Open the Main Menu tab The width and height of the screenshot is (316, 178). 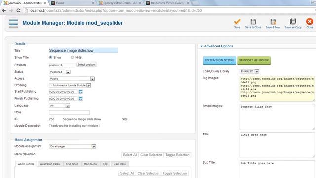click(90, 164)
